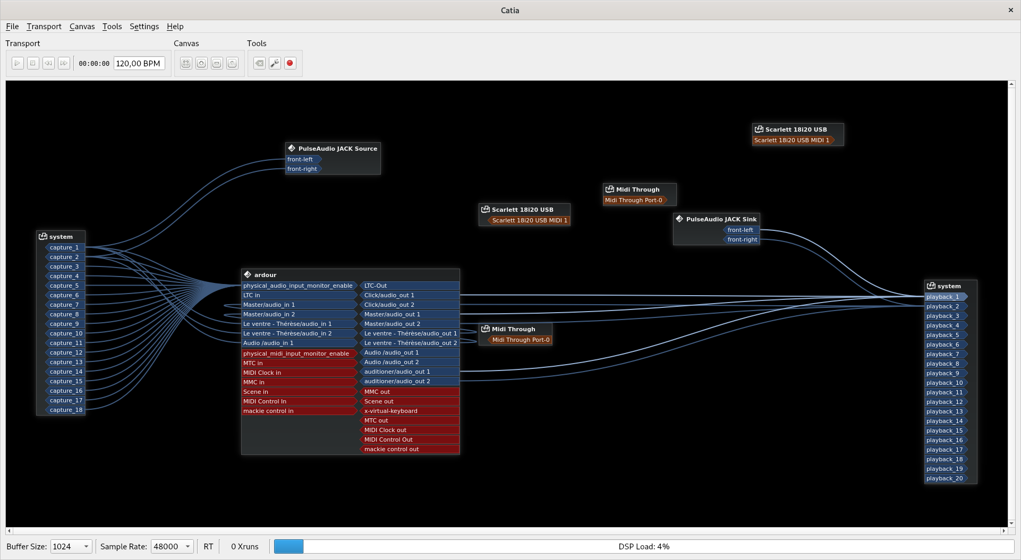This screenshot has height=560, width=1021.
Task: Select the capture_9 port
Action: [65, 324]
